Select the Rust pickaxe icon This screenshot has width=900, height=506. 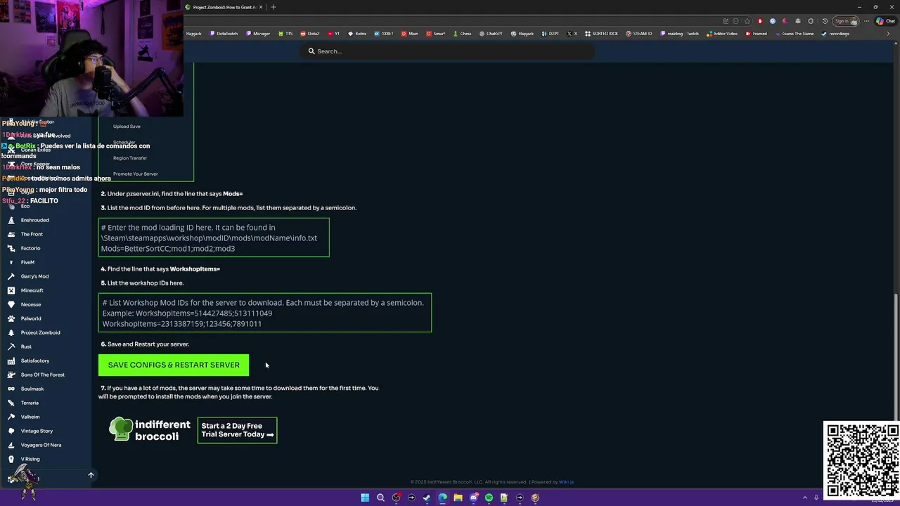[11, 346]
